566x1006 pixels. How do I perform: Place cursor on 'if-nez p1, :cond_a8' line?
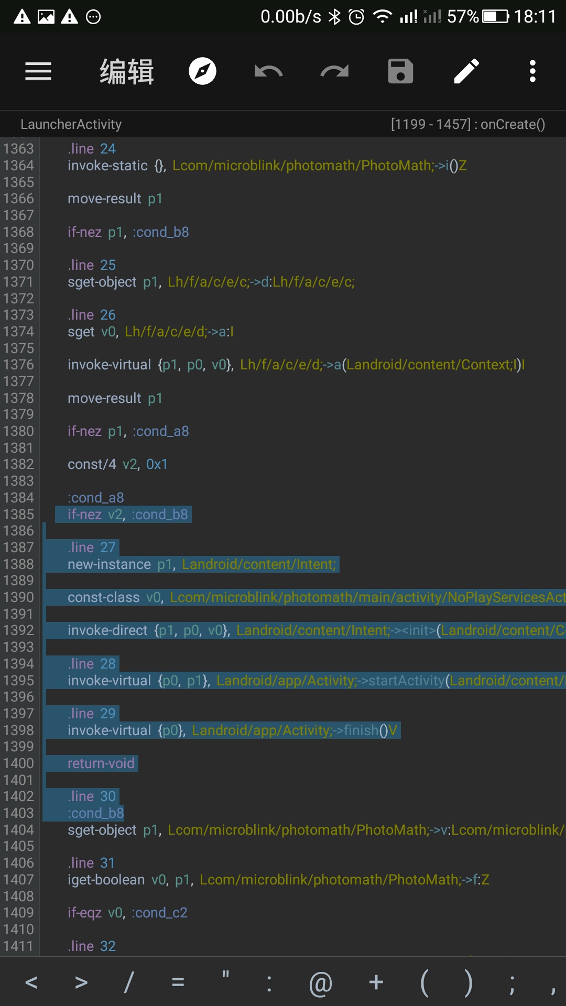tap(128, 431)
